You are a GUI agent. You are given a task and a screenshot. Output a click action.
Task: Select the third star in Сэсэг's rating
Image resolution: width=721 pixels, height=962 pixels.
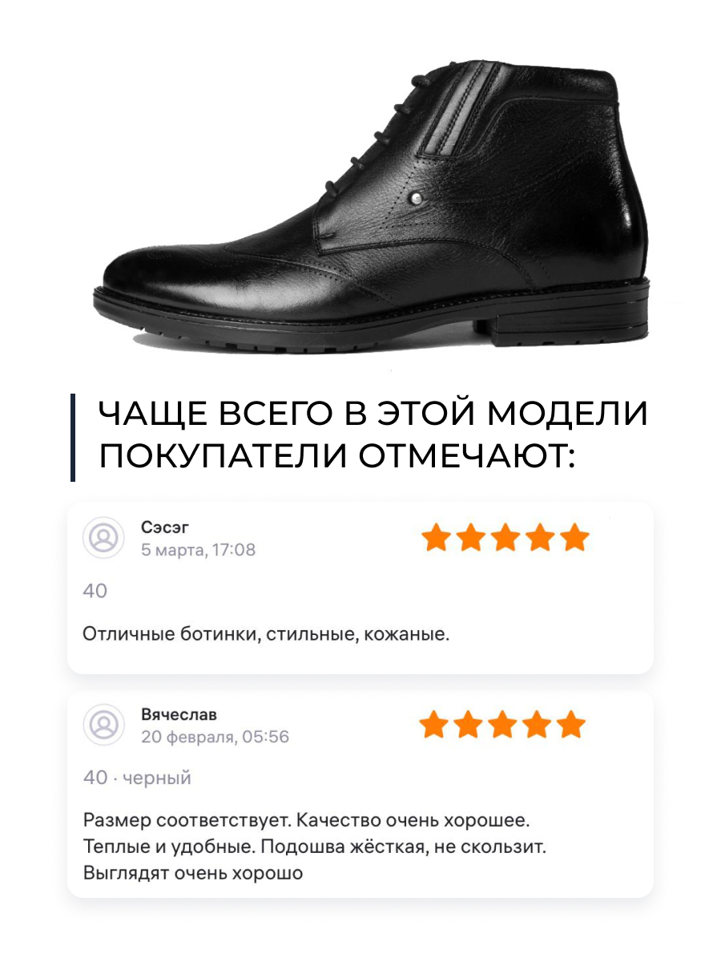506,538
